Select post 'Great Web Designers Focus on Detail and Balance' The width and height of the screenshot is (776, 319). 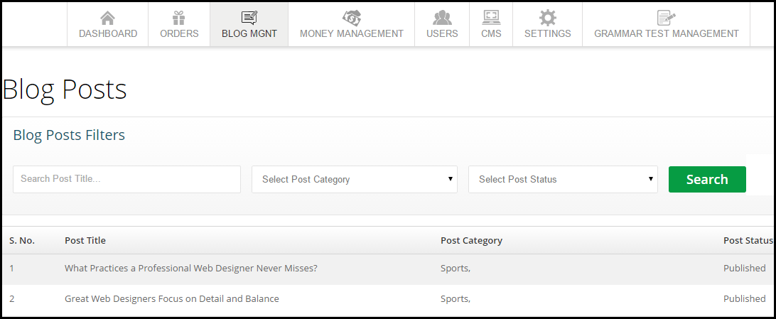[172, 298]
